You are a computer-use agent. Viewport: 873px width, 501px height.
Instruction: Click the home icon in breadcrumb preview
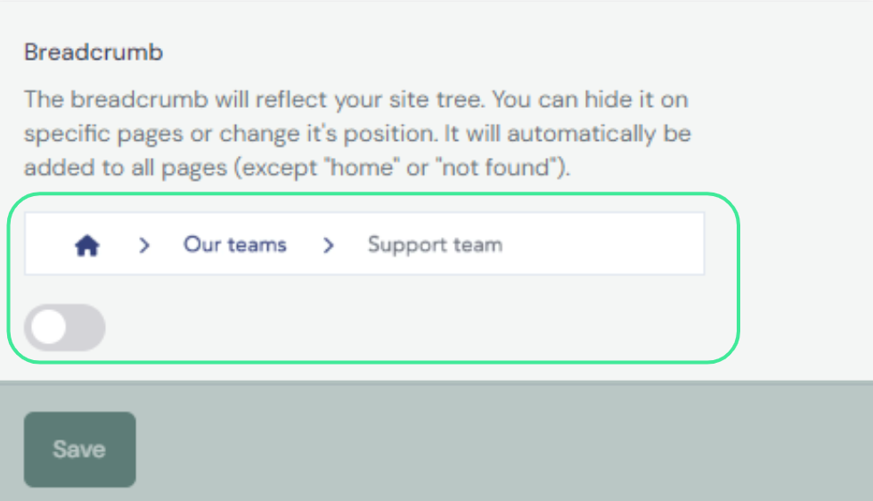(x=86, y=245)
